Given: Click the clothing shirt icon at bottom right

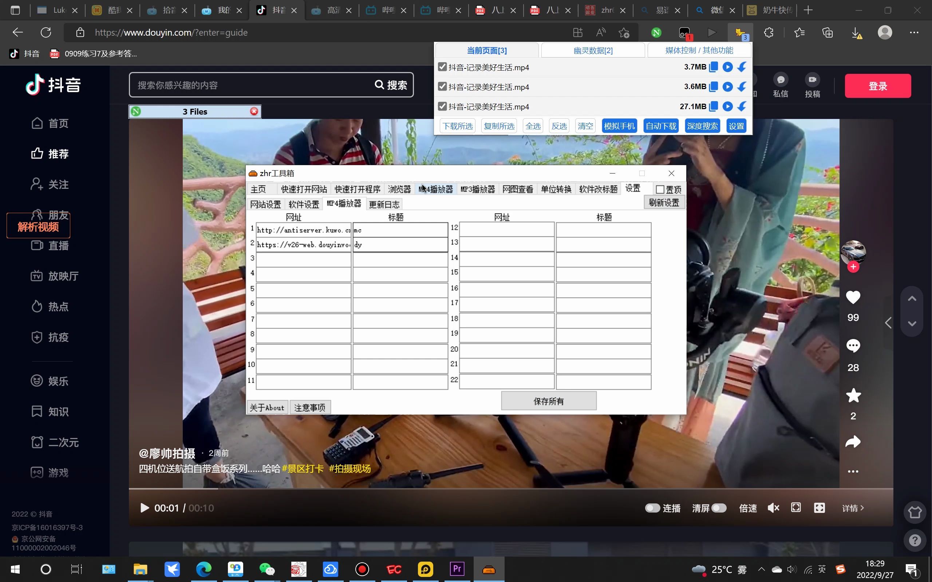Looking at the screenshot, I should coord(915,512).
